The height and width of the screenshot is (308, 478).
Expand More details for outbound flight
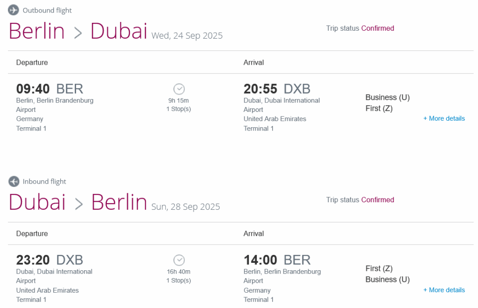(444, 118)
